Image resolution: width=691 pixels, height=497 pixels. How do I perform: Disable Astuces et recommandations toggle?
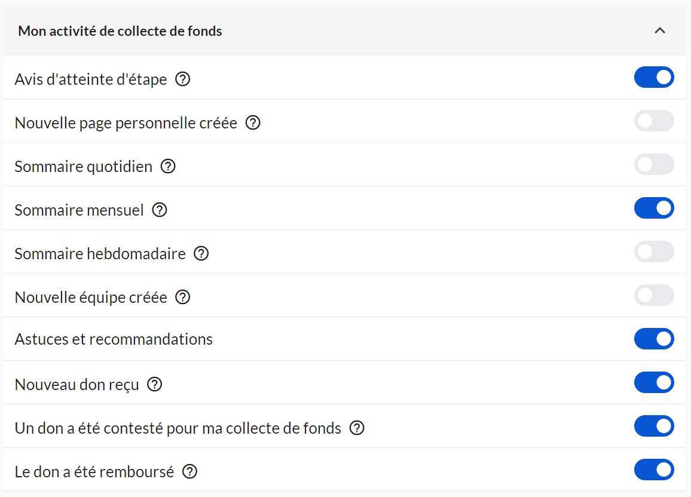pos(654,339)
